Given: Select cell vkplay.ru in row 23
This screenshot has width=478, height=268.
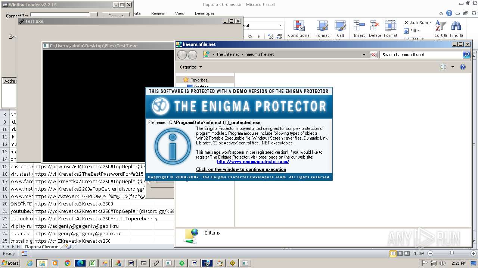Looking at the screenshot, I should 21,226.
